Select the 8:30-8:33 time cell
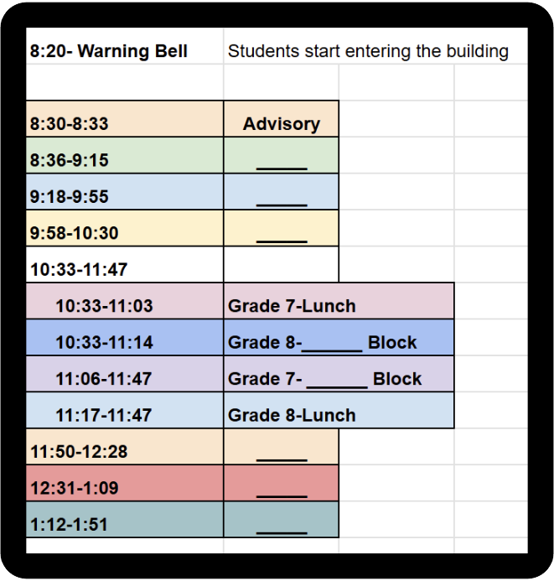This screenshot has width=554, height=581. click(x=124, y=124)
